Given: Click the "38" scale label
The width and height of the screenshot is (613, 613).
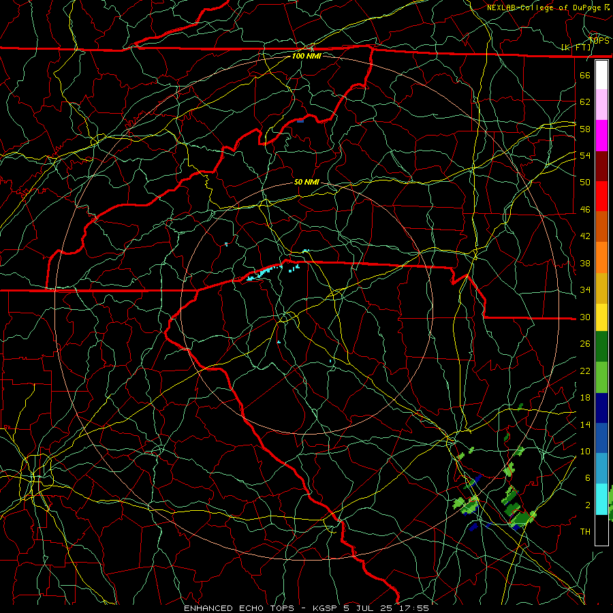Looking at the screenshot, I should click(585, 263).
